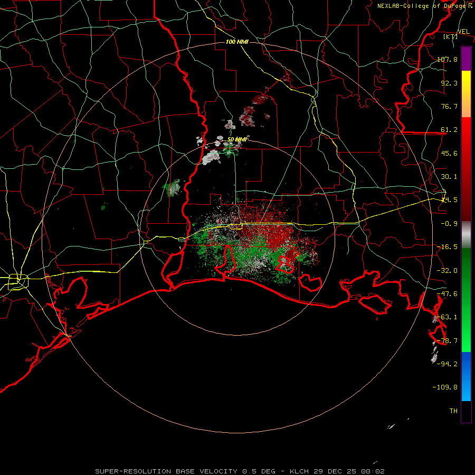
Task: Click the 92.3 velocity scale value
Action: [449, 83]
